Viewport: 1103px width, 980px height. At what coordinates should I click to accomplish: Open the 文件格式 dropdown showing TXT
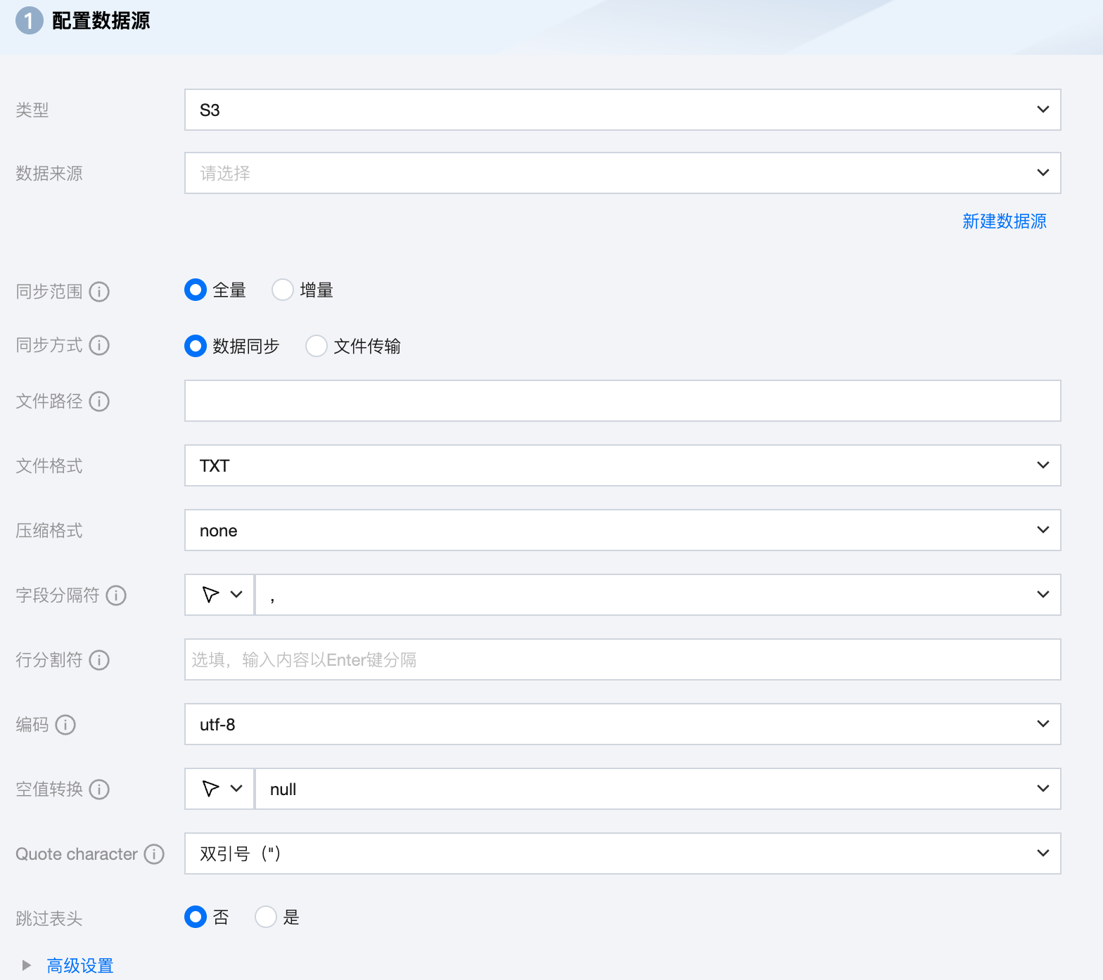tap(622, 465)
